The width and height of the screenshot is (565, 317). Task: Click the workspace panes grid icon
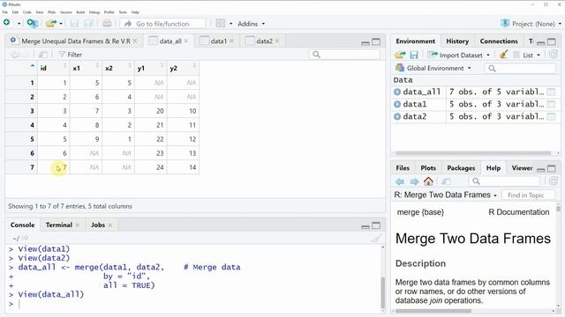coord(220,24)
